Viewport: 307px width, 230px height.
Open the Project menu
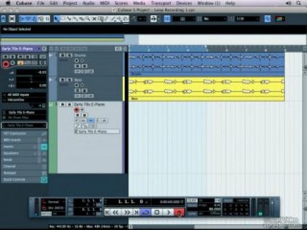[70, 3]
